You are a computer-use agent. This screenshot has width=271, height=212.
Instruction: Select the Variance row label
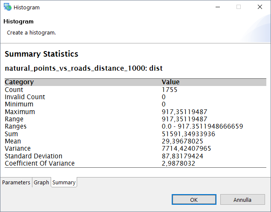(17, 149)
